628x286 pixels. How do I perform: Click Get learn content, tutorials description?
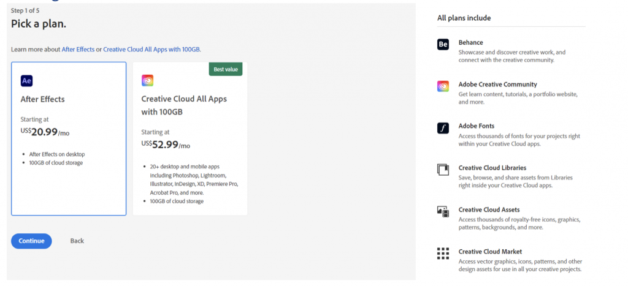click(x=518, y=98)
